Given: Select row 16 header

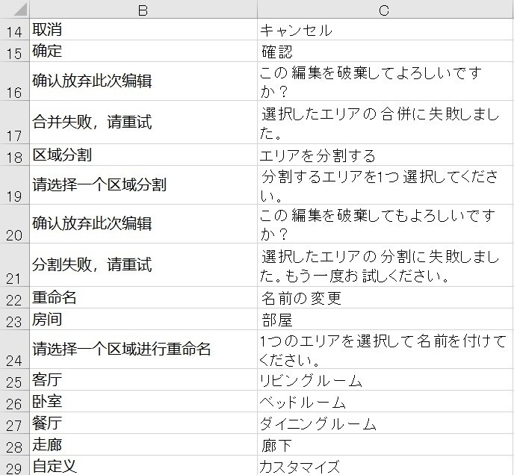Looking at the screenshot, I should pos(14,81).
